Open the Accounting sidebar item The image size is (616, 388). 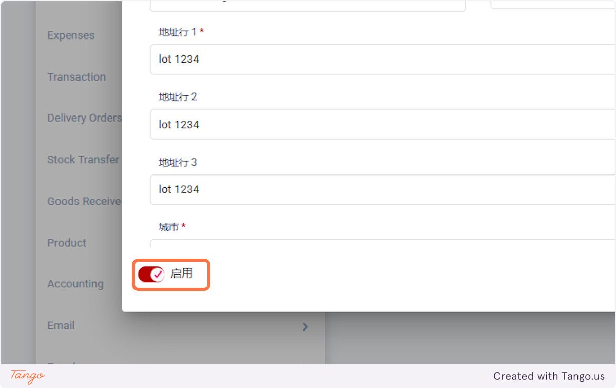[x=75, y=284]
